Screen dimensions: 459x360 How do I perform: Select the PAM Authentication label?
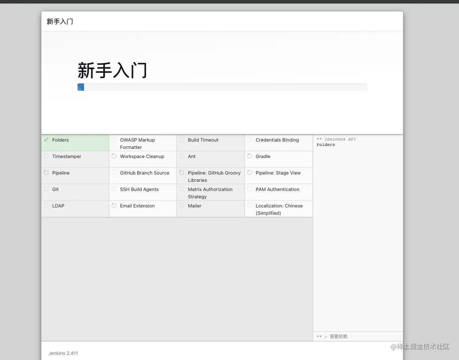coord(277,189)
